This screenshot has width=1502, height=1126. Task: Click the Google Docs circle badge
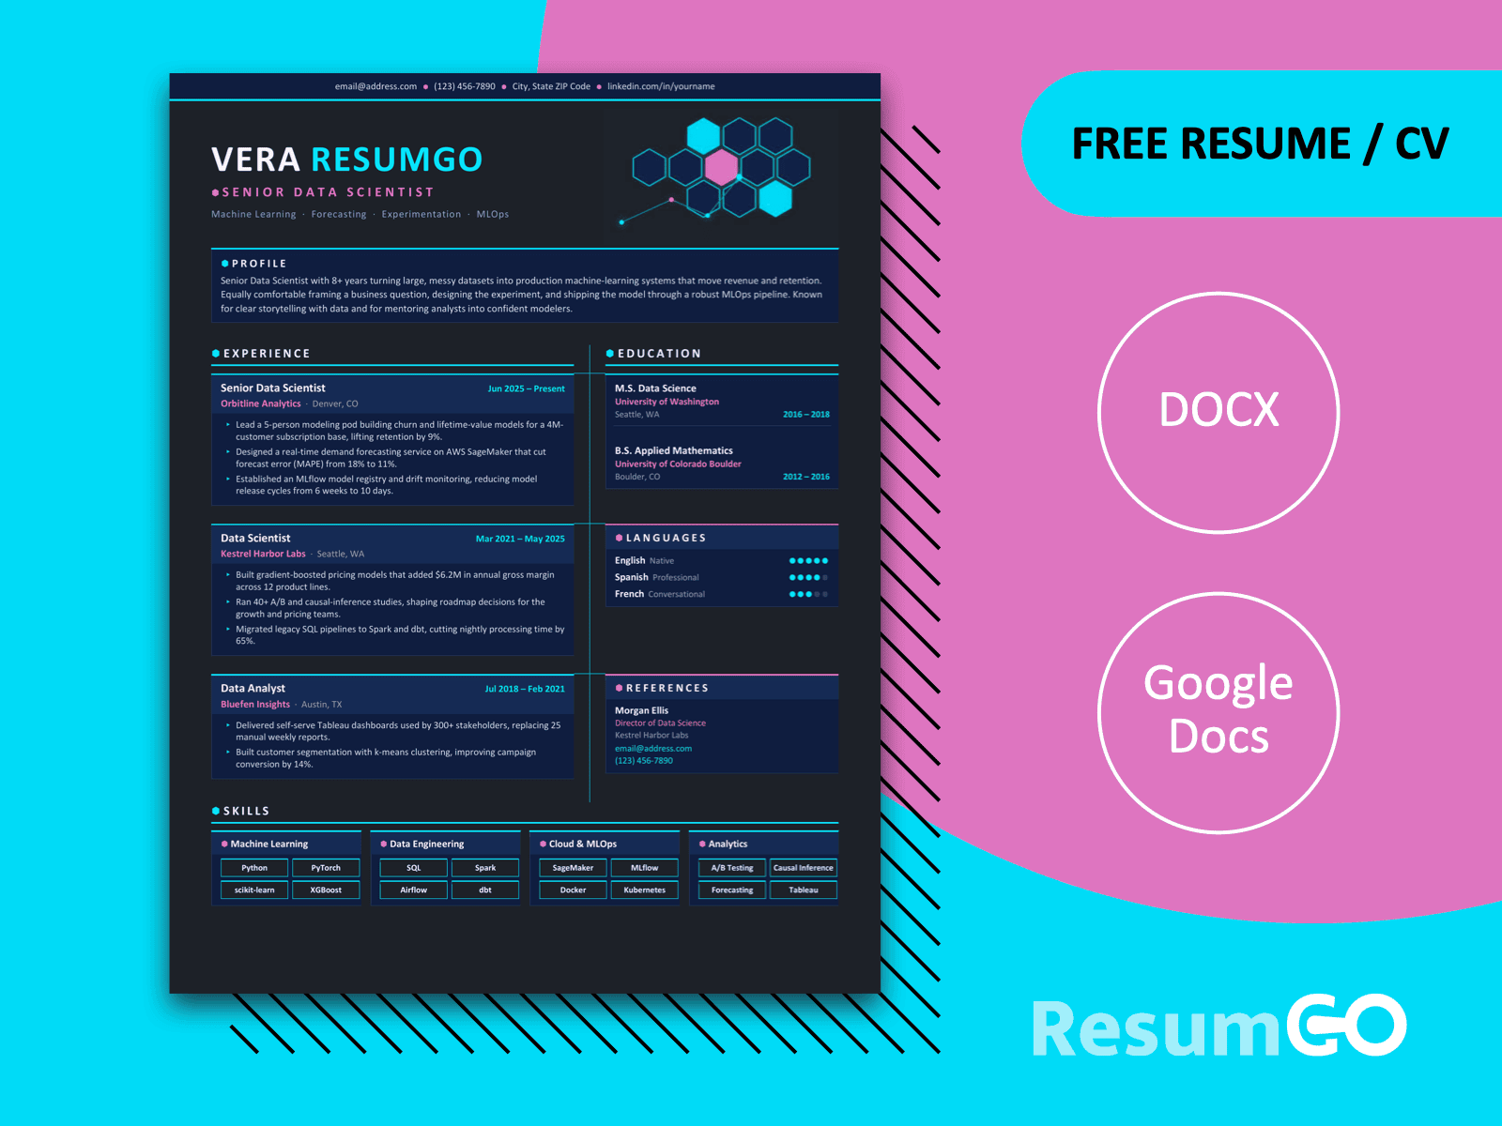point(1218,713)
